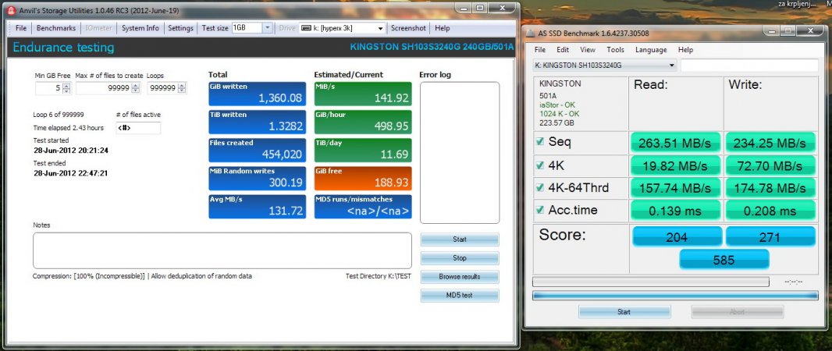
Task: Open Help menu in AS SSD Benchmark
Action: pos(685,50)
